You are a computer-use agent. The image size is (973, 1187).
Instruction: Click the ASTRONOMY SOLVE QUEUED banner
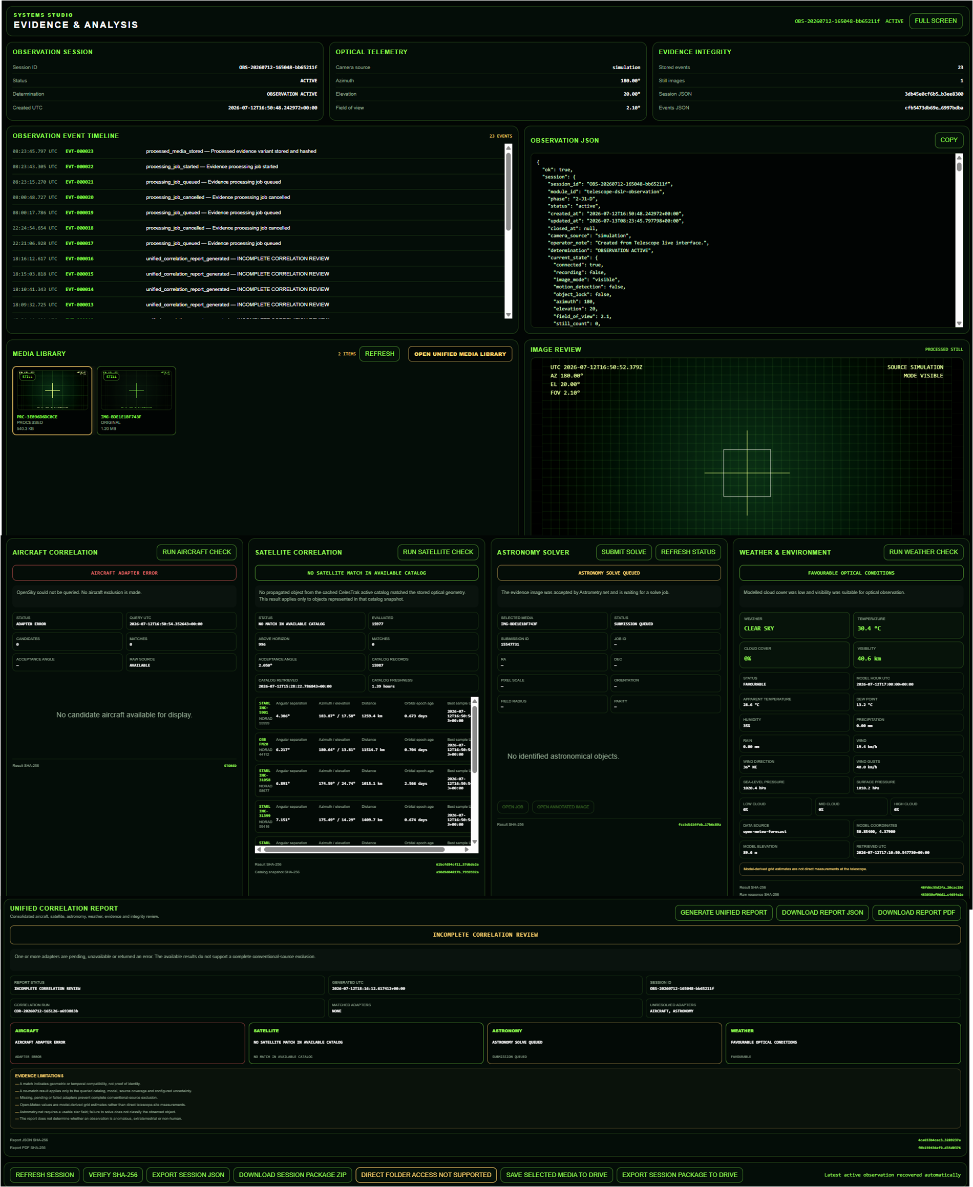pos(609,573)
